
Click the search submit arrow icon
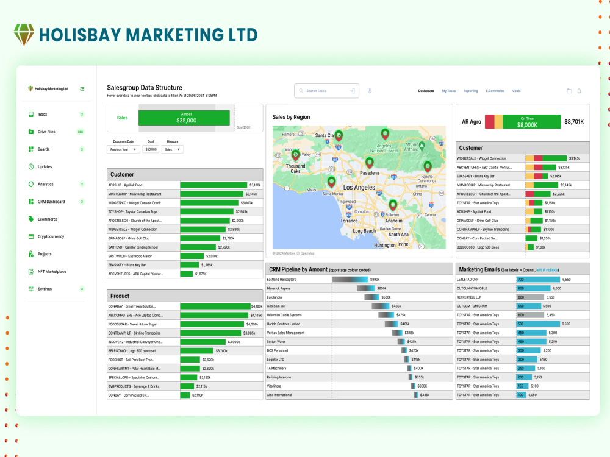click(352, 91)
